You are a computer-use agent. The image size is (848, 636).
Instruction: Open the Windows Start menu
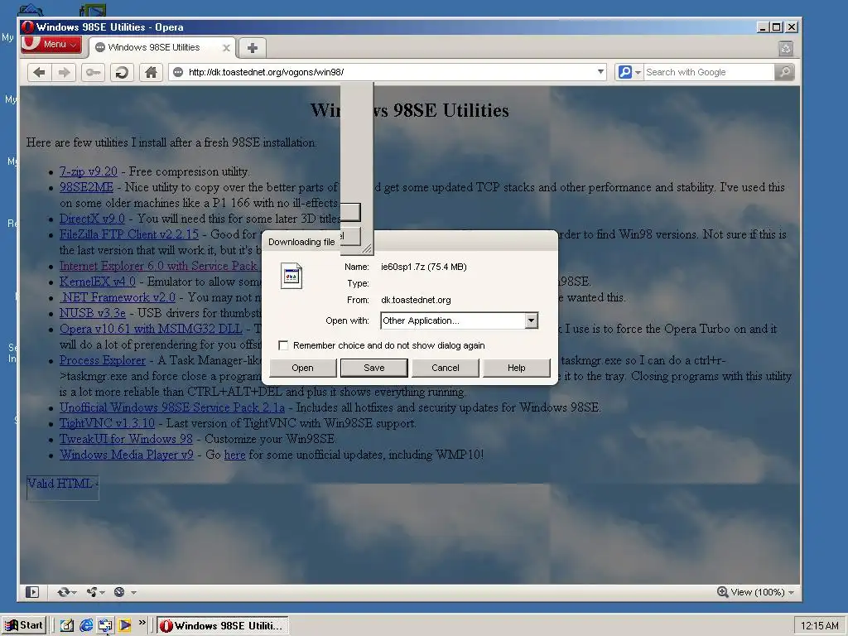pos(24,625)
